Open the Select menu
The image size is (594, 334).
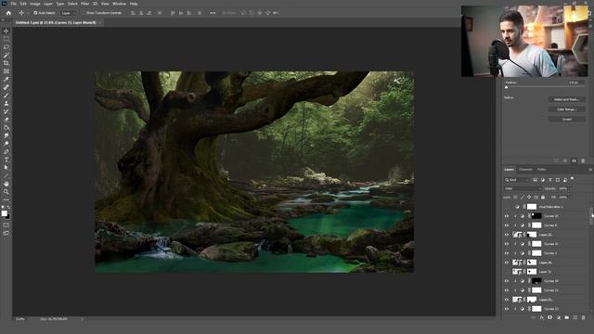pyautogui.click(x=72, y=4)
